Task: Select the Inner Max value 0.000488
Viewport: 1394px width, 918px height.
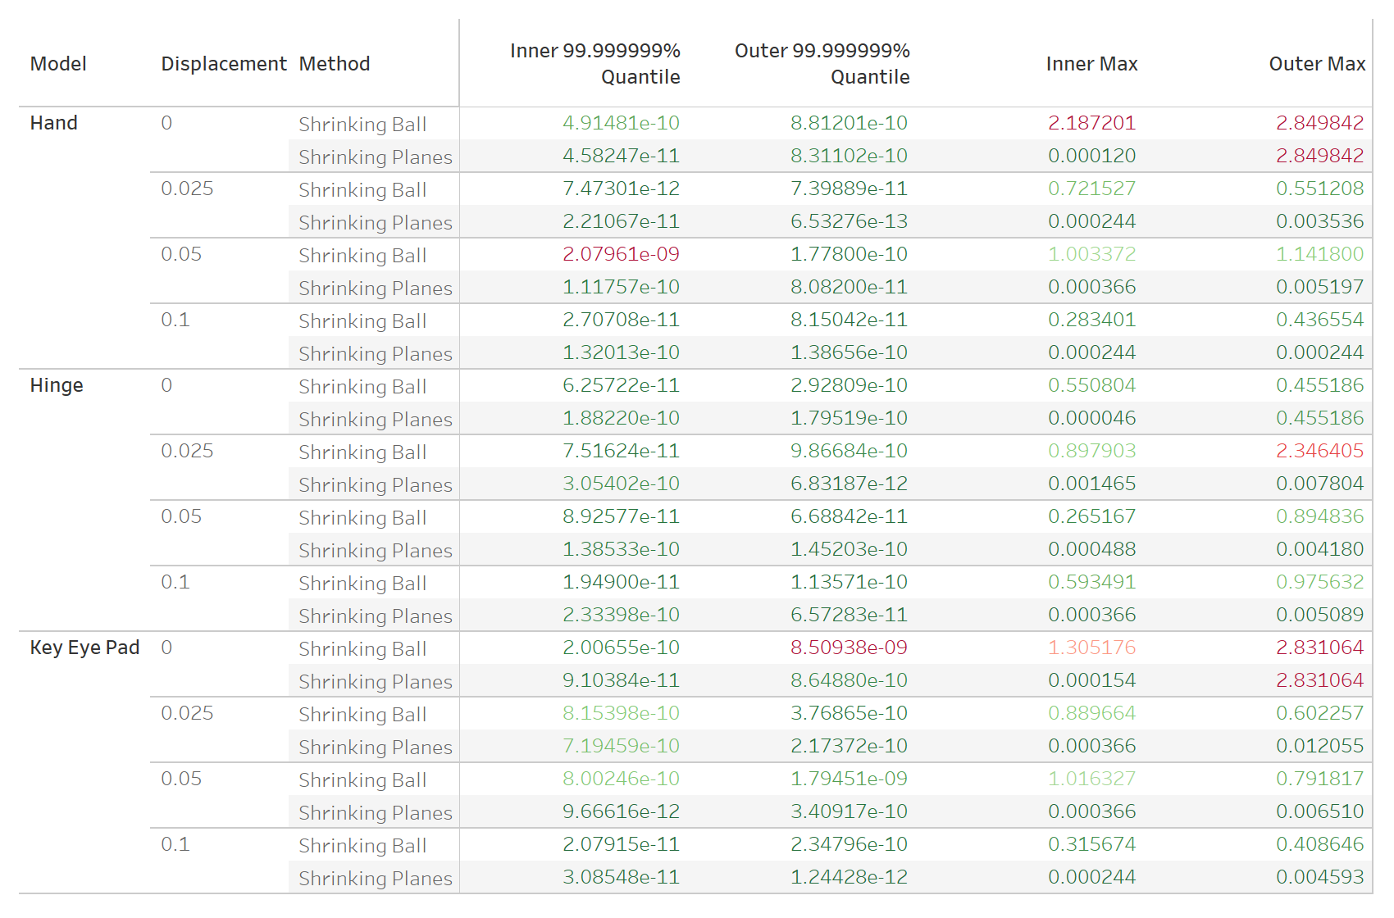Action: coord(1092,549)
